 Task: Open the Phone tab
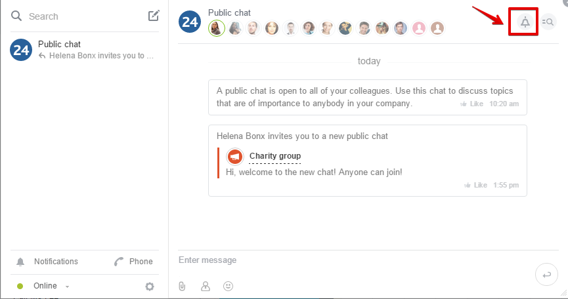click(133, 262)
